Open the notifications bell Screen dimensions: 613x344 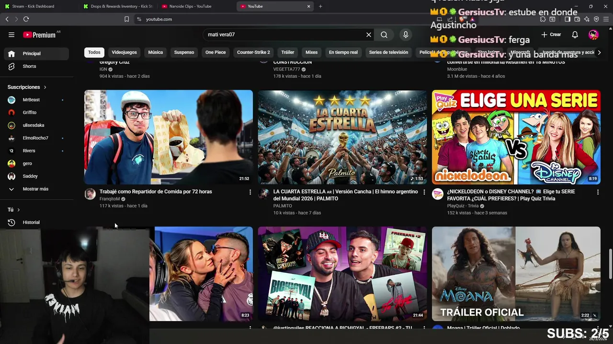(575, 35)
